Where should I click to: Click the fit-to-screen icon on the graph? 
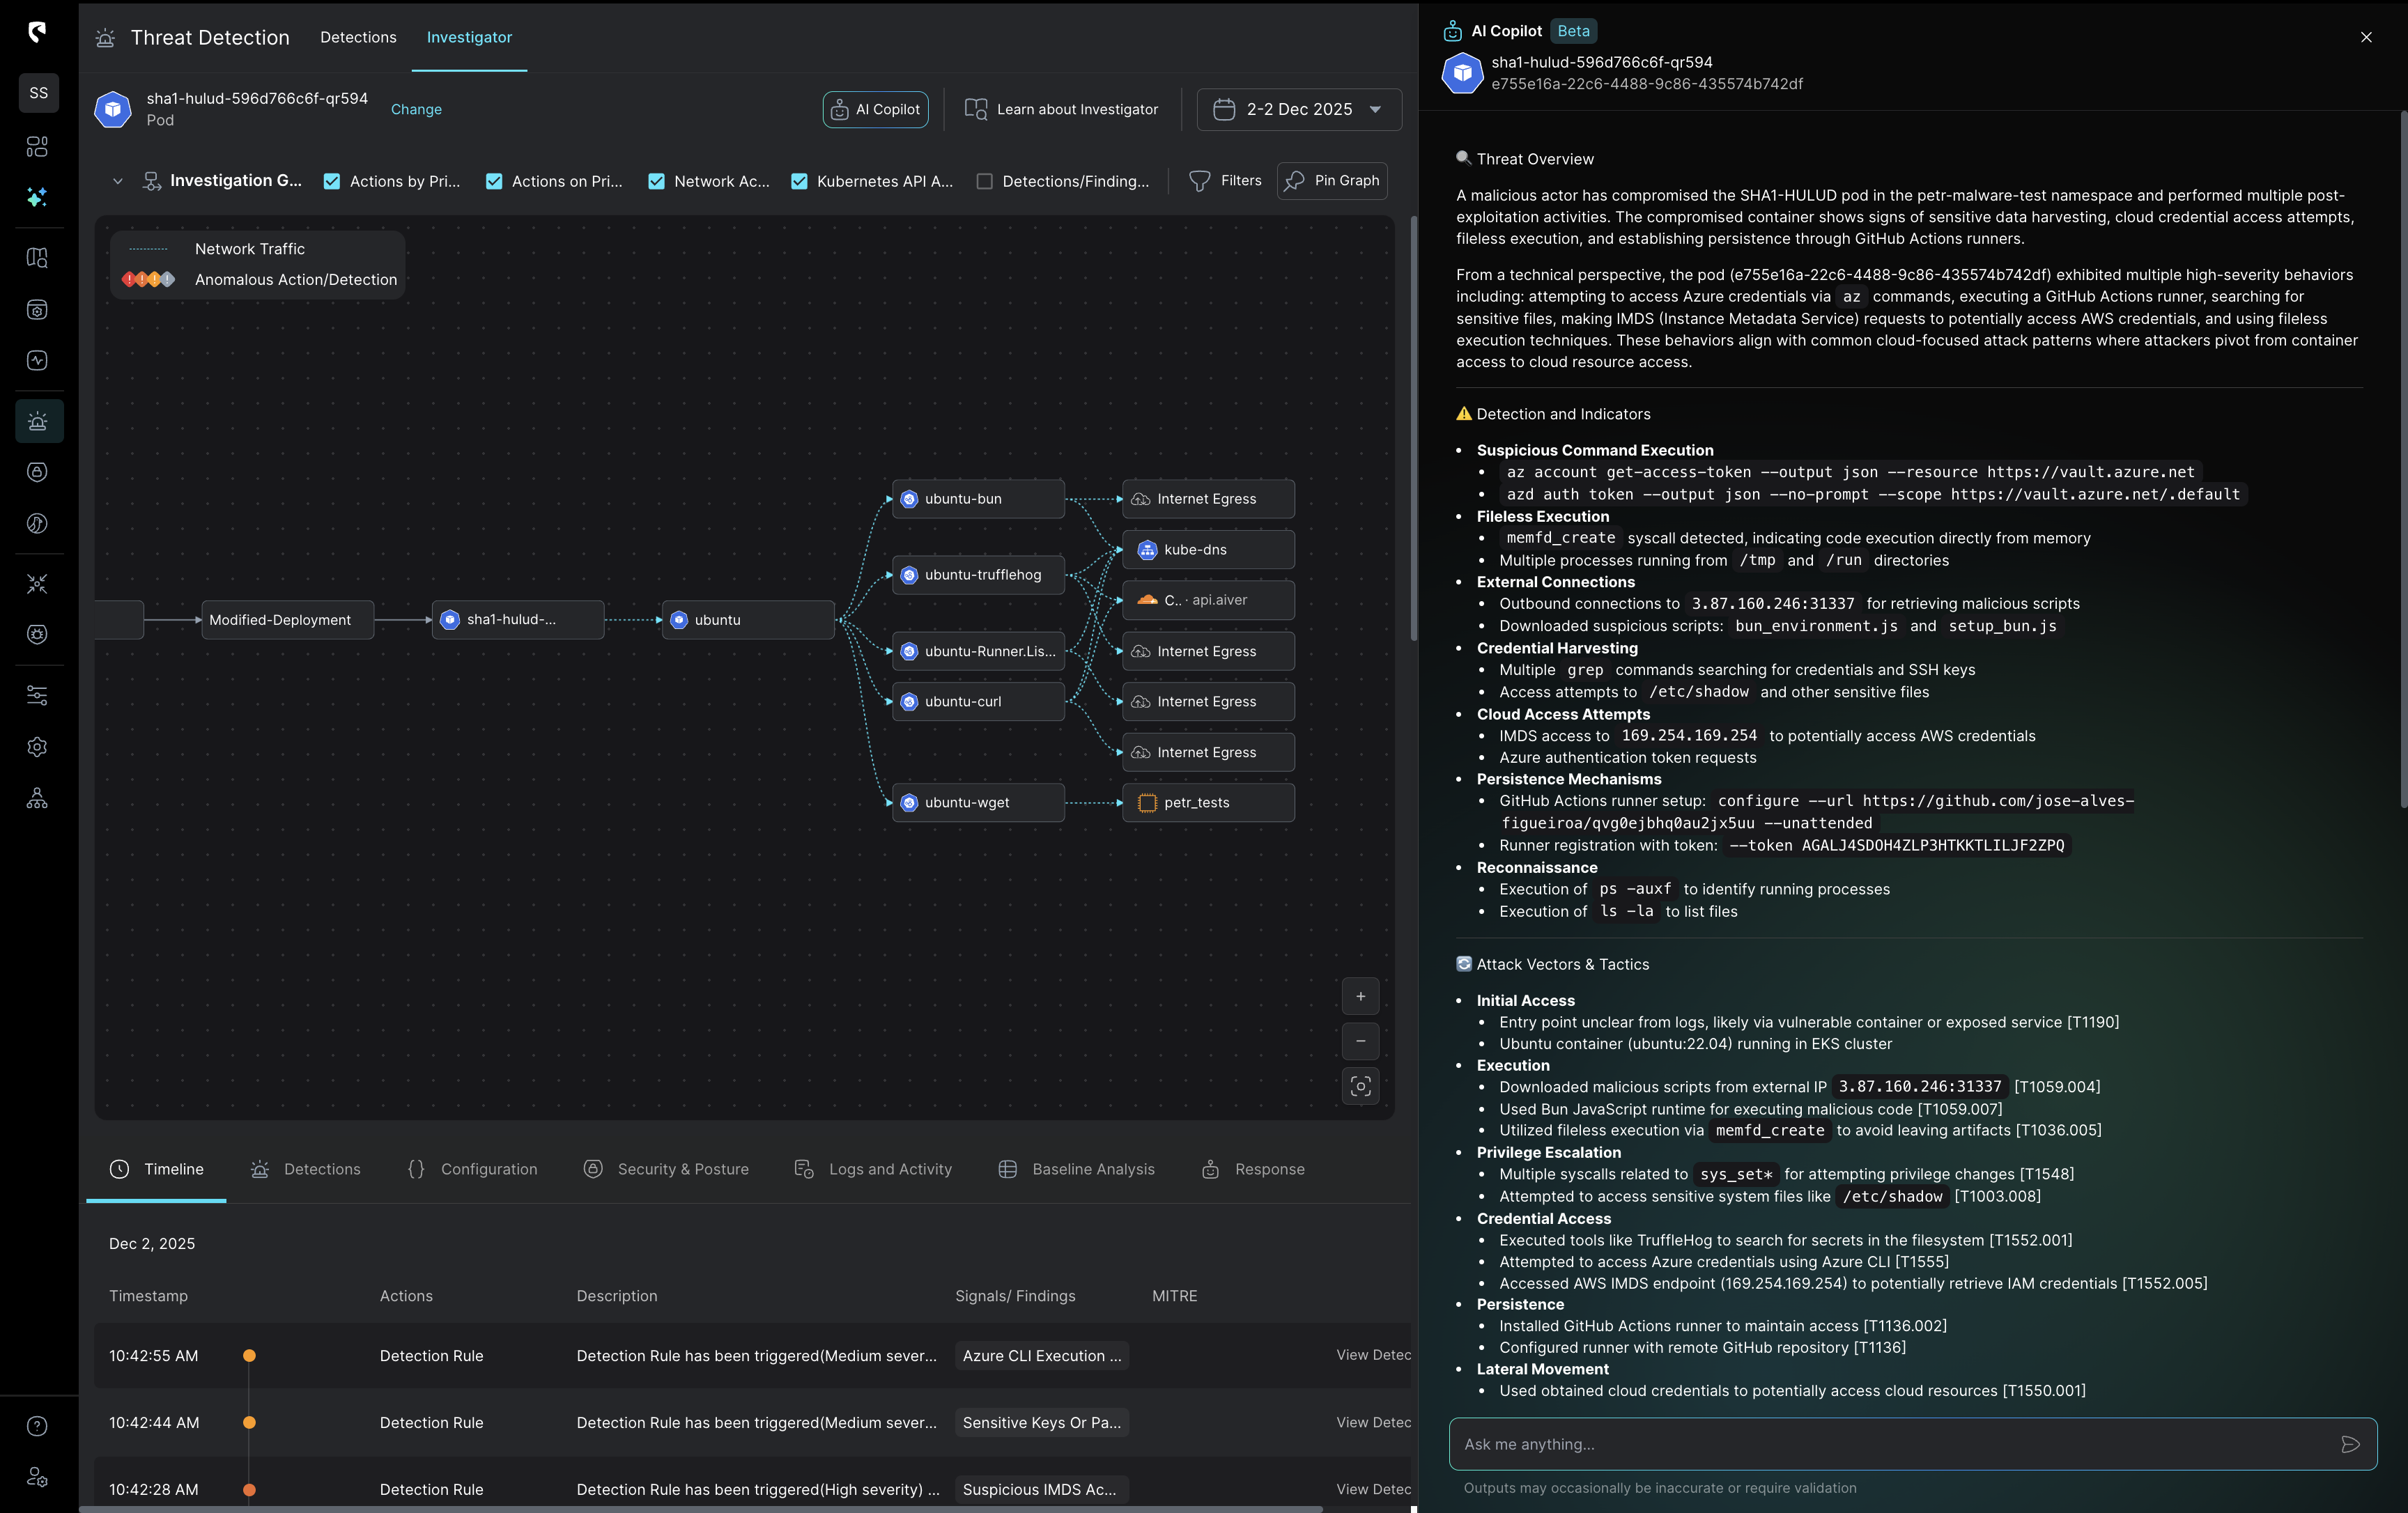pos(1360,1087)
